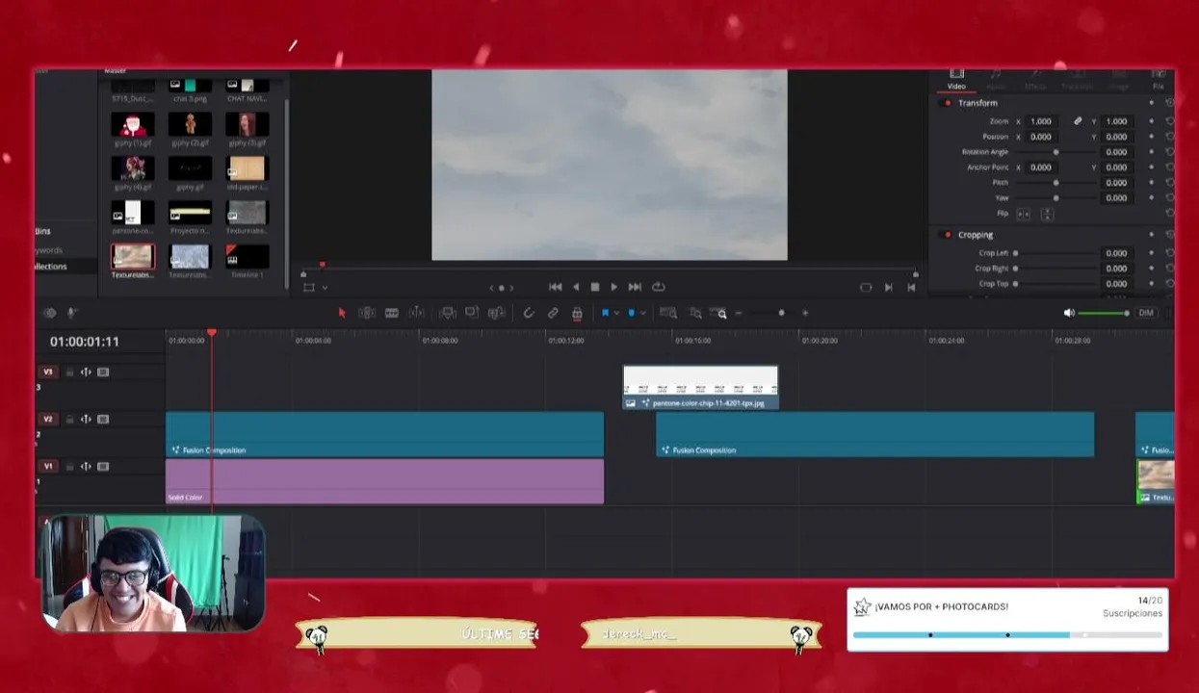Click the timeline zoom-in plus icon
This screenshot has width=1199, height=693.
pyautogui.click(x=805, y=313)
